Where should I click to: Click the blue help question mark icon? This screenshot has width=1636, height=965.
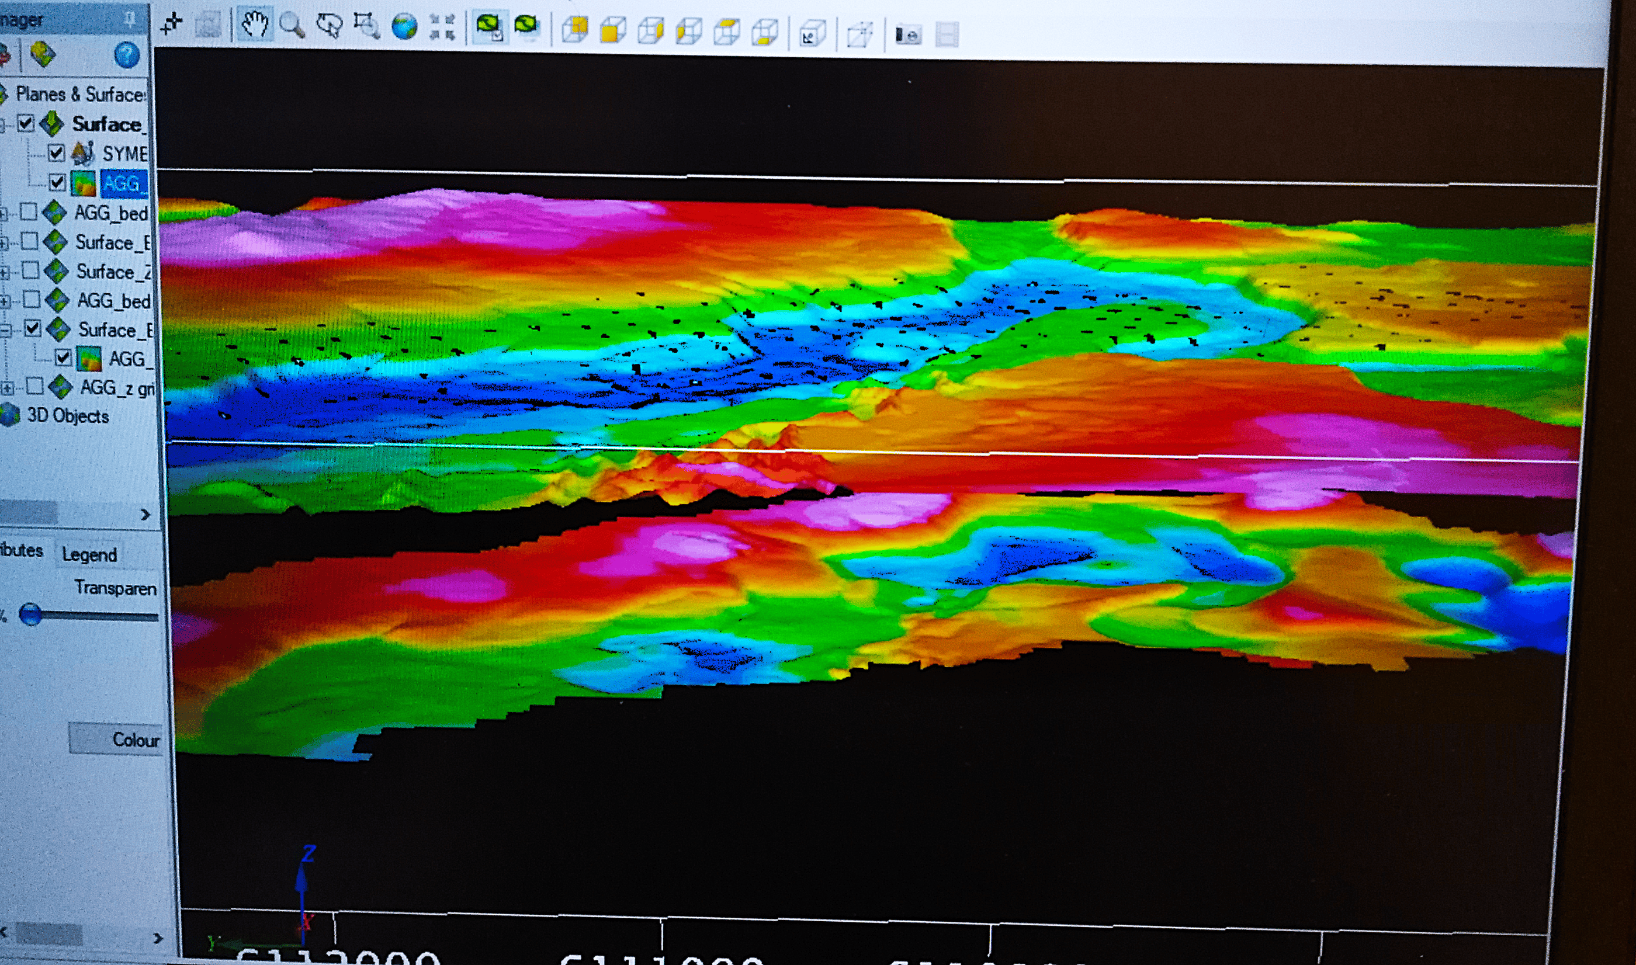126,55
